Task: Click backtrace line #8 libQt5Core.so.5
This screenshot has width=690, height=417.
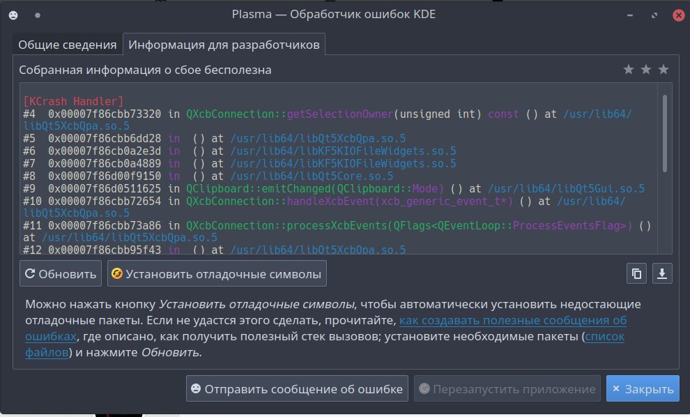Action: (x=208, y=176)
